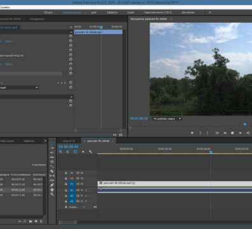Image resolution: width=252 pixels, height=229 pixels.
Task: Click Go to Out point in the Program monitor
Action: pyautogui.click(x=248, y=133)
